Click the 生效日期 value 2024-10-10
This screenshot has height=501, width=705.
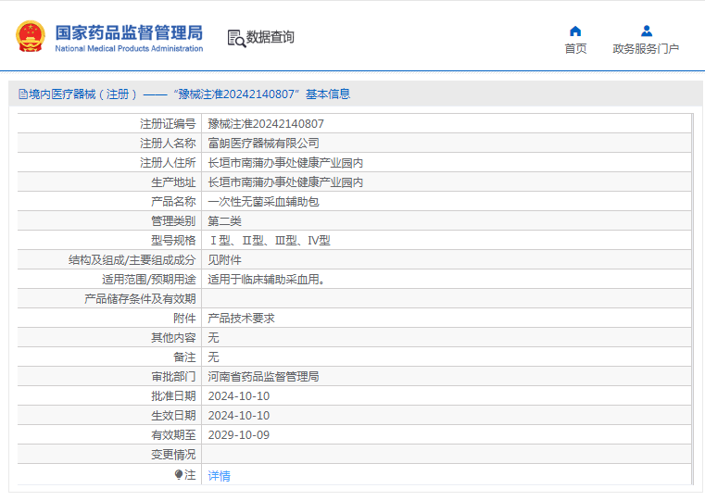pos(239,416)
